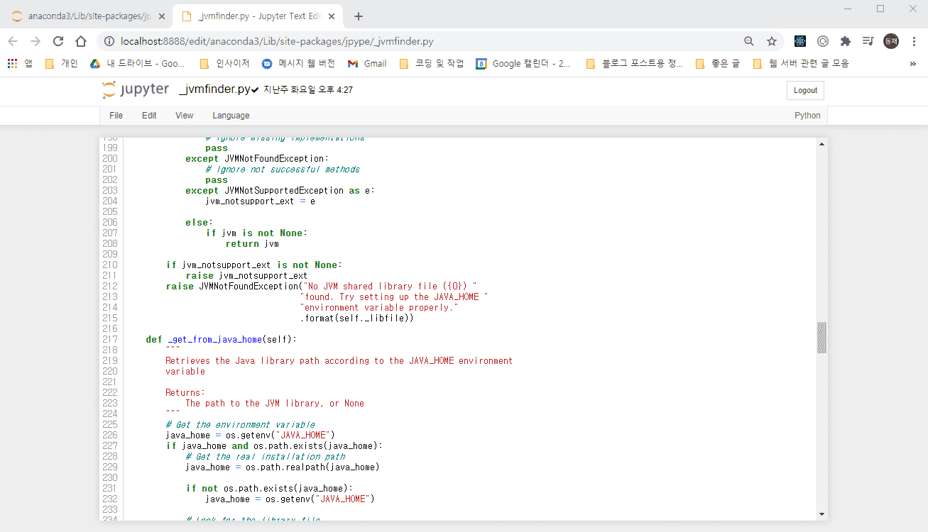The image size is (928, 532).
Task: Click the editor scrollbar down arrow
Action: 822,514
